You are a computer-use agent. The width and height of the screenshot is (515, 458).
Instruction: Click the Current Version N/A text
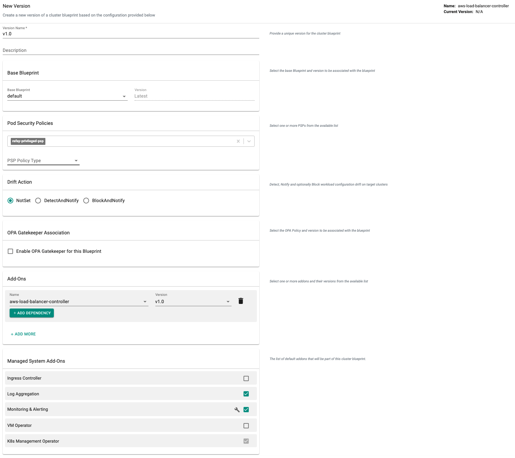[x=463, y=12]
